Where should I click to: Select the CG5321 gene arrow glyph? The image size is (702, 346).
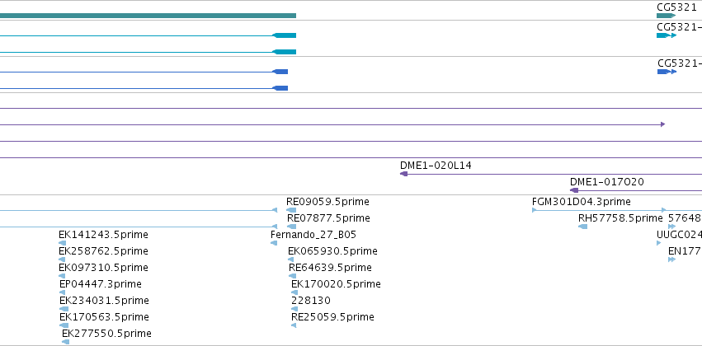click(x=666, y=16)
